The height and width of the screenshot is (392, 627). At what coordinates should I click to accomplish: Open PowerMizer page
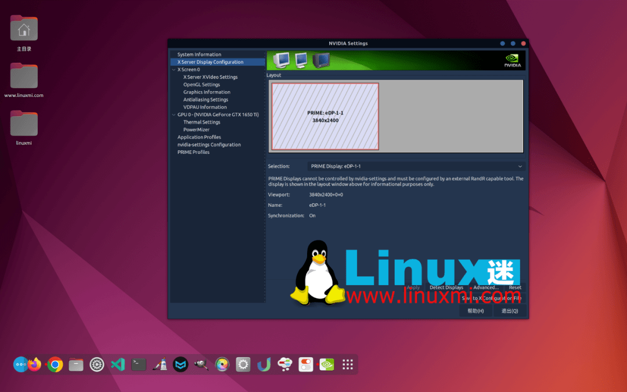click(x=196, y=130)
